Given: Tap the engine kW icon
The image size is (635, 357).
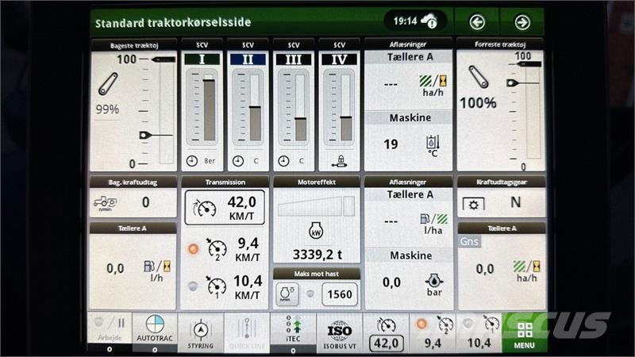Looking at the screenshot, I should tap(316, 231).
